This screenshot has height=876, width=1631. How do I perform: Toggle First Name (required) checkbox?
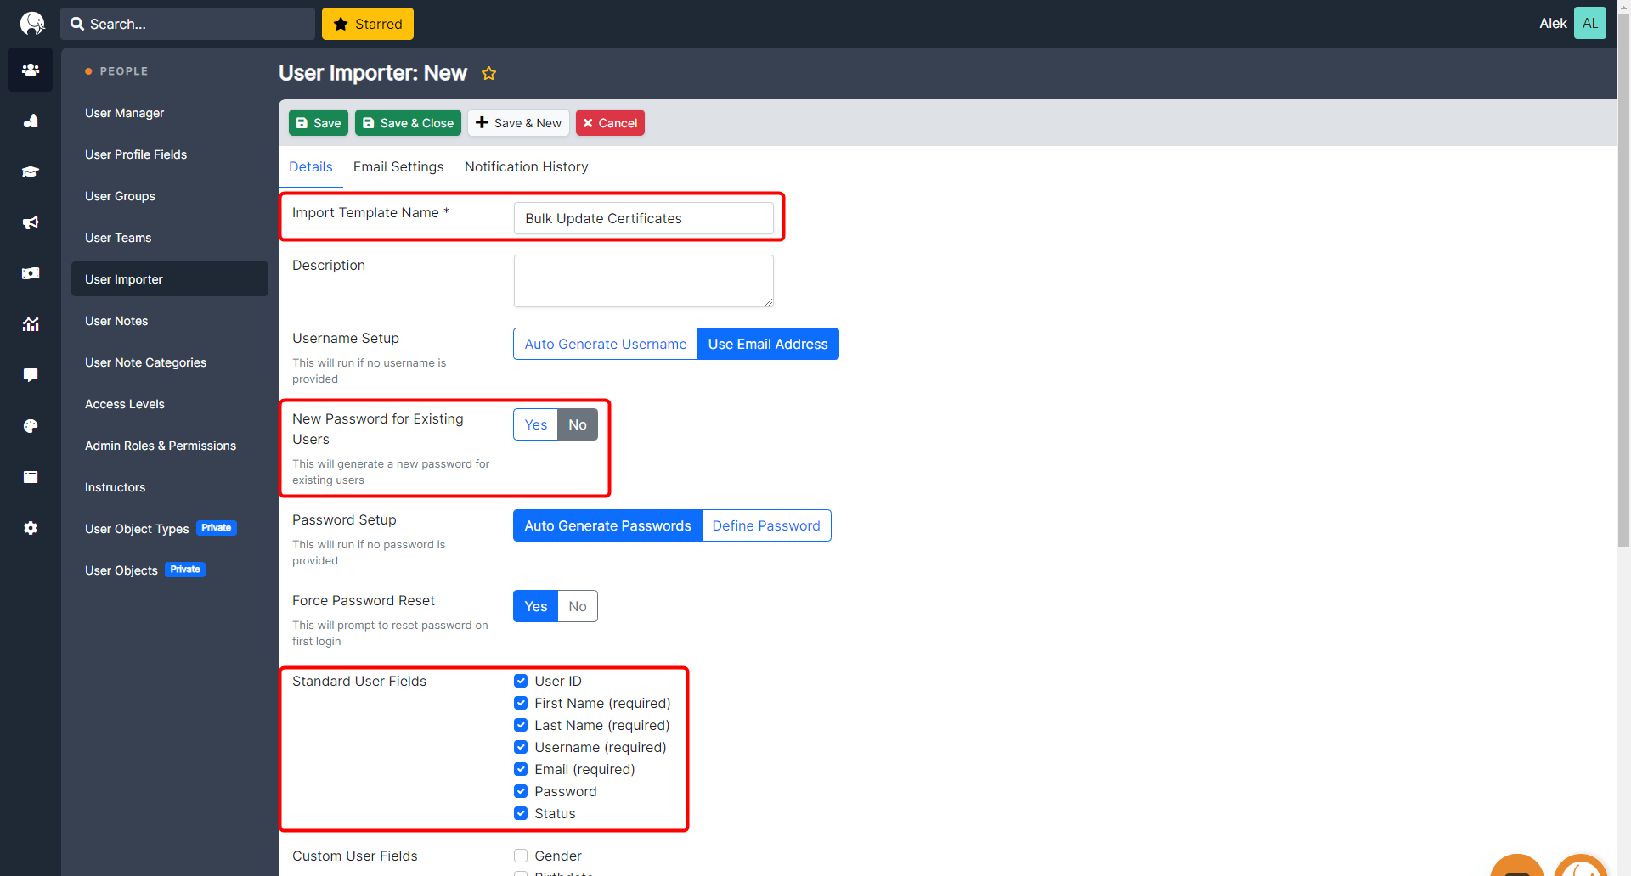pos(521,703)
